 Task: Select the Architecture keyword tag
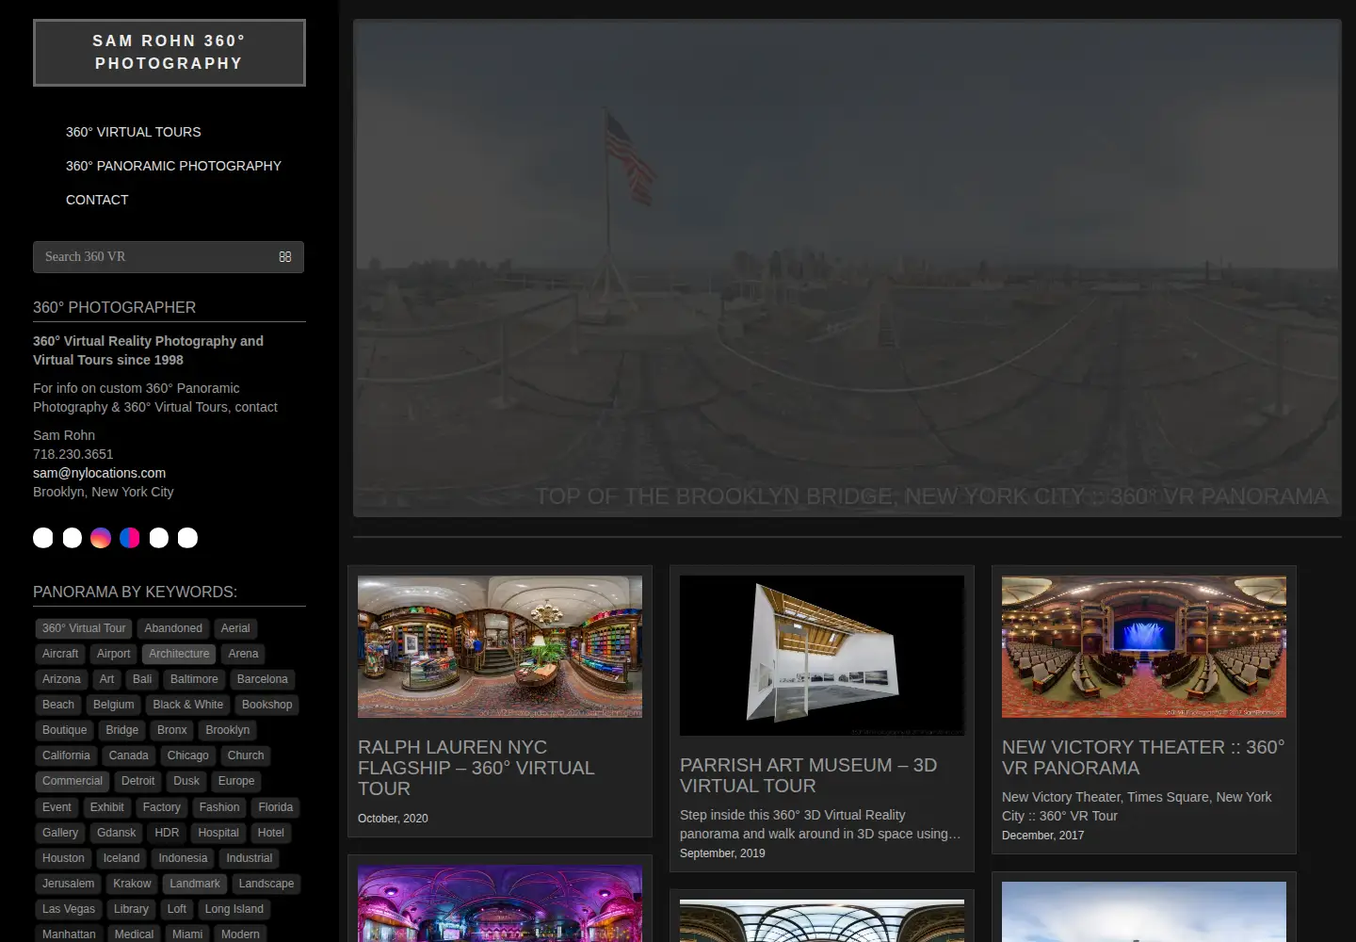point(179,654)
